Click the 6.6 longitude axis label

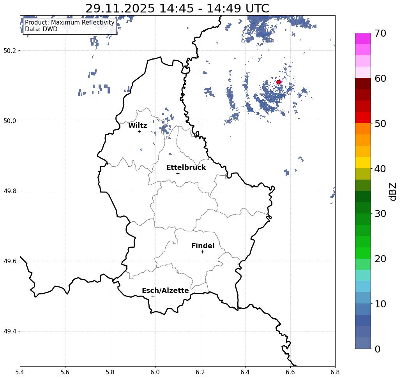(x=290, y=372)
